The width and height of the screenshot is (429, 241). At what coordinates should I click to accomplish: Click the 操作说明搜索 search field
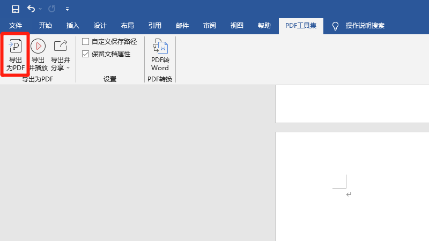pos(365,26)
